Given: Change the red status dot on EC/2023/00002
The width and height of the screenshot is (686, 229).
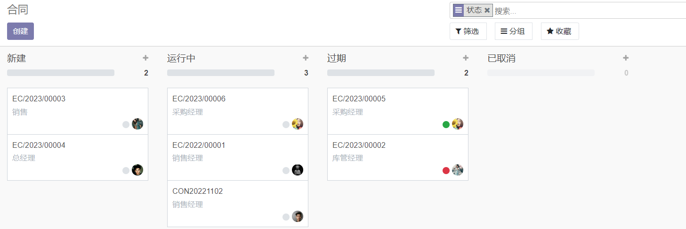Looking at the screenshot, I should coord(446,171).
